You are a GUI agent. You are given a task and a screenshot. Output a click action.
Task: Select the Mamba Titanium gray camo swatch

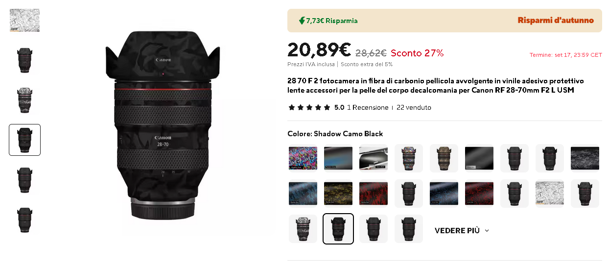tap(585, 158)
